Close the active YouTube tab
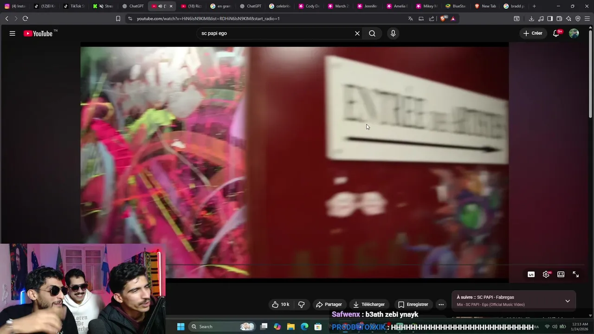 pos(171,6)
